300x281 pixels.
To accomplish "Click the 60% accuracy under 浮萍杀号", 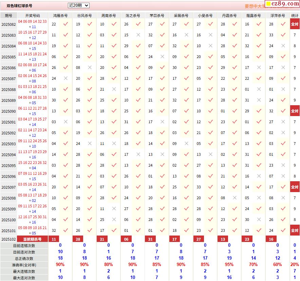I will tap(277, 265).
